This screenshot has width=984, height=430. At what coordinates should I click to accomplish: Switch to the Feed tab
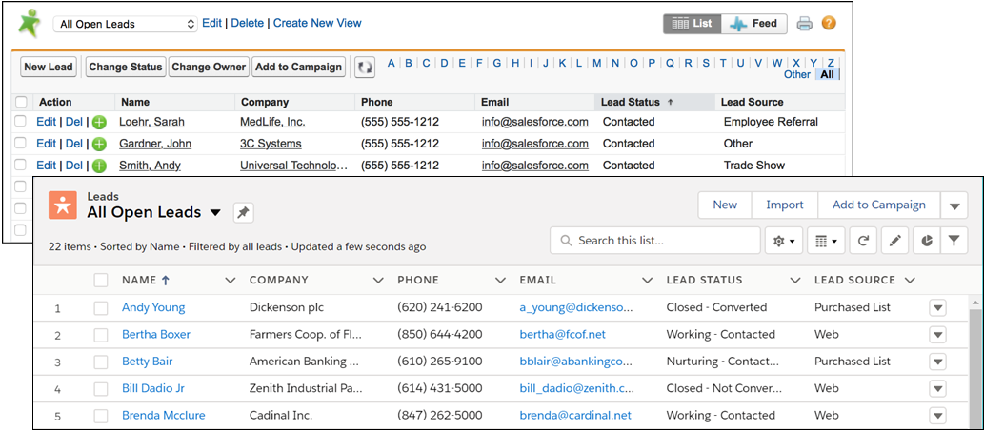(753, 24)
